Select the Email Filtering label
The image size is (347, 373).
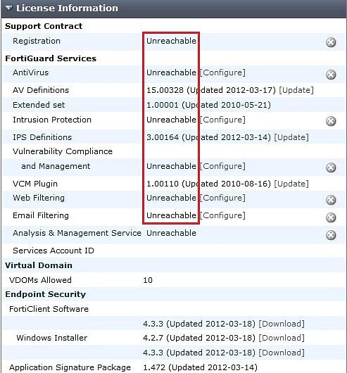coord(41,215)
